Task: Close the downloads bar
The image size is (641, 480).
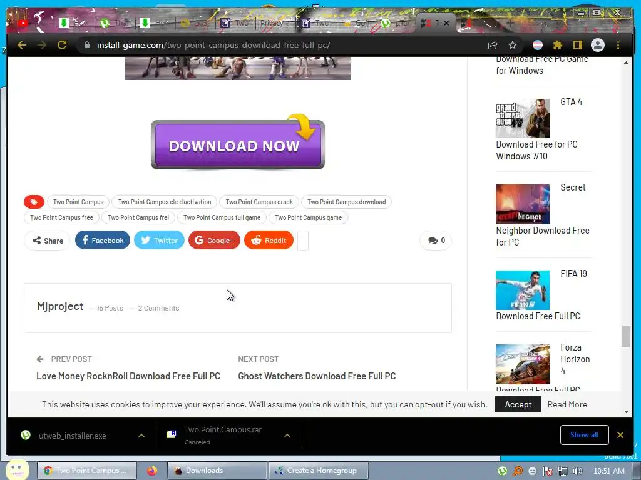Action: 620,435
